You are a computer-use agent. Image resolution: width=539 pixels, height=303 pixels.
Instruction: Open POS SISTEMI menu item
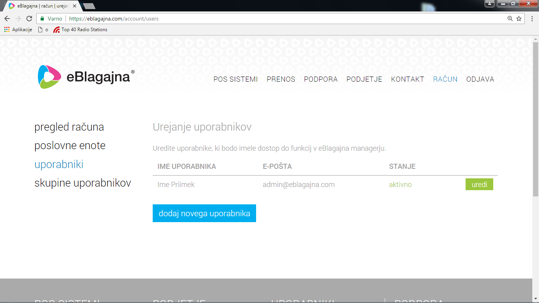pyautogui.click(x=236, y=79)
